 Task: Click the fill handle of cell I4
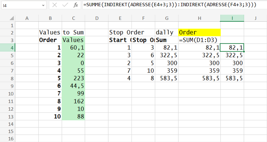click(x=244, y=52)
